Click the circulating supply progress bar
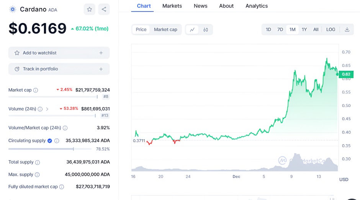The width and height of the screenshot is (360, 200). 50,149
